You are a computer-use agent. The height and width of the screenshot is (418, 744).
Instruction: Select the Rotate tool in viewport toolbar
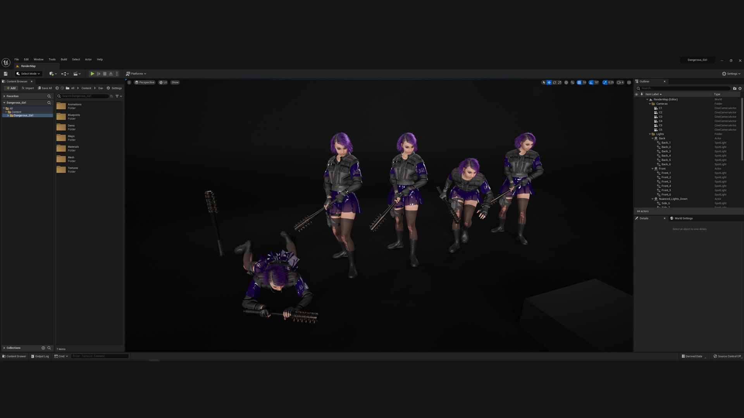click(555, 82)
